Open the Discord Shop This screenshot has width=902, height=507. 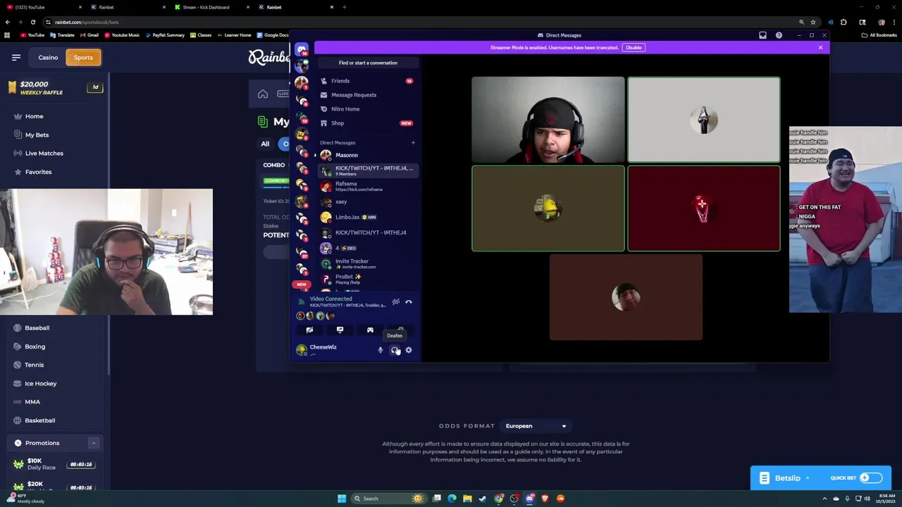pos(366,123)
